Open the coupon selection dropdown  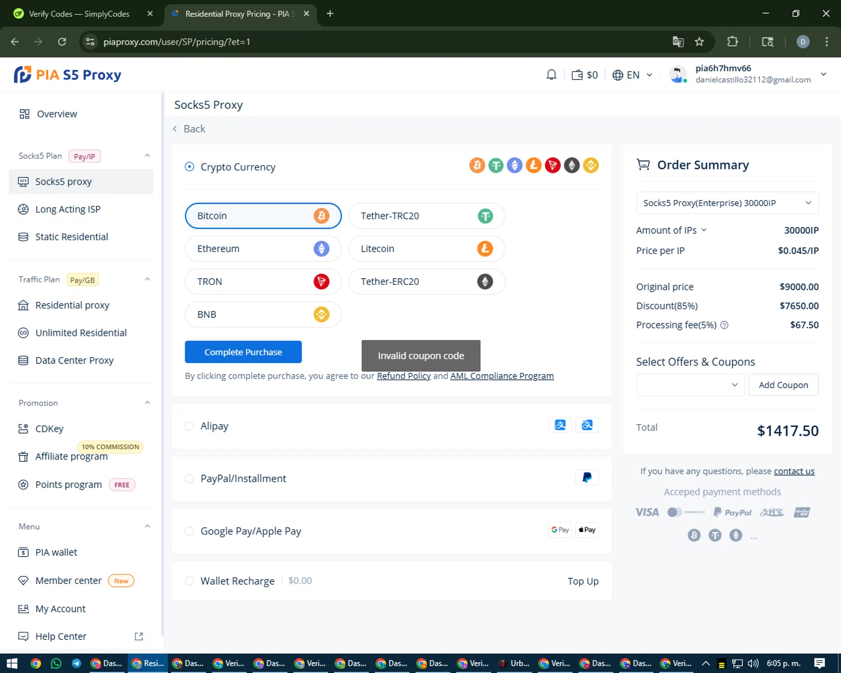[690, 385]
